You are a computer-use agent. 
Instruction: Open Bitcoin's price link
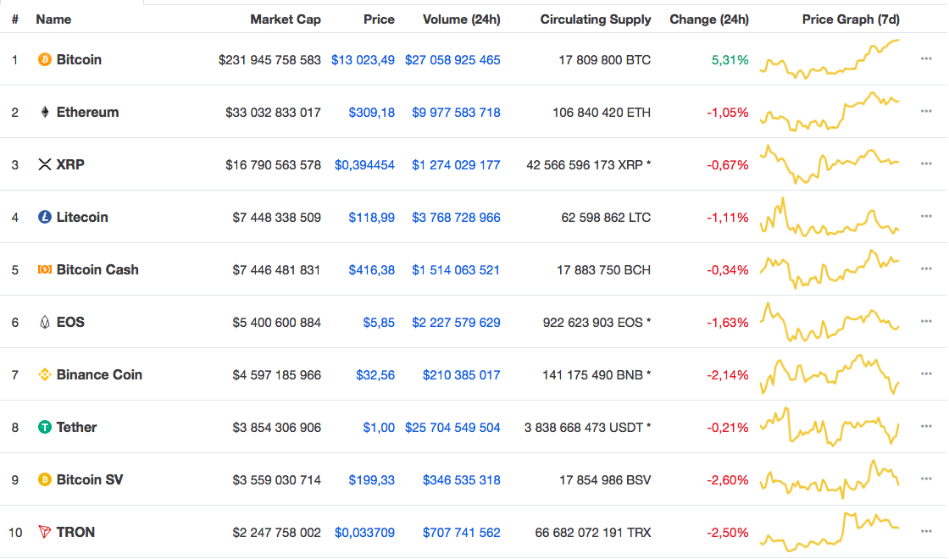click(x=364, y=60)
